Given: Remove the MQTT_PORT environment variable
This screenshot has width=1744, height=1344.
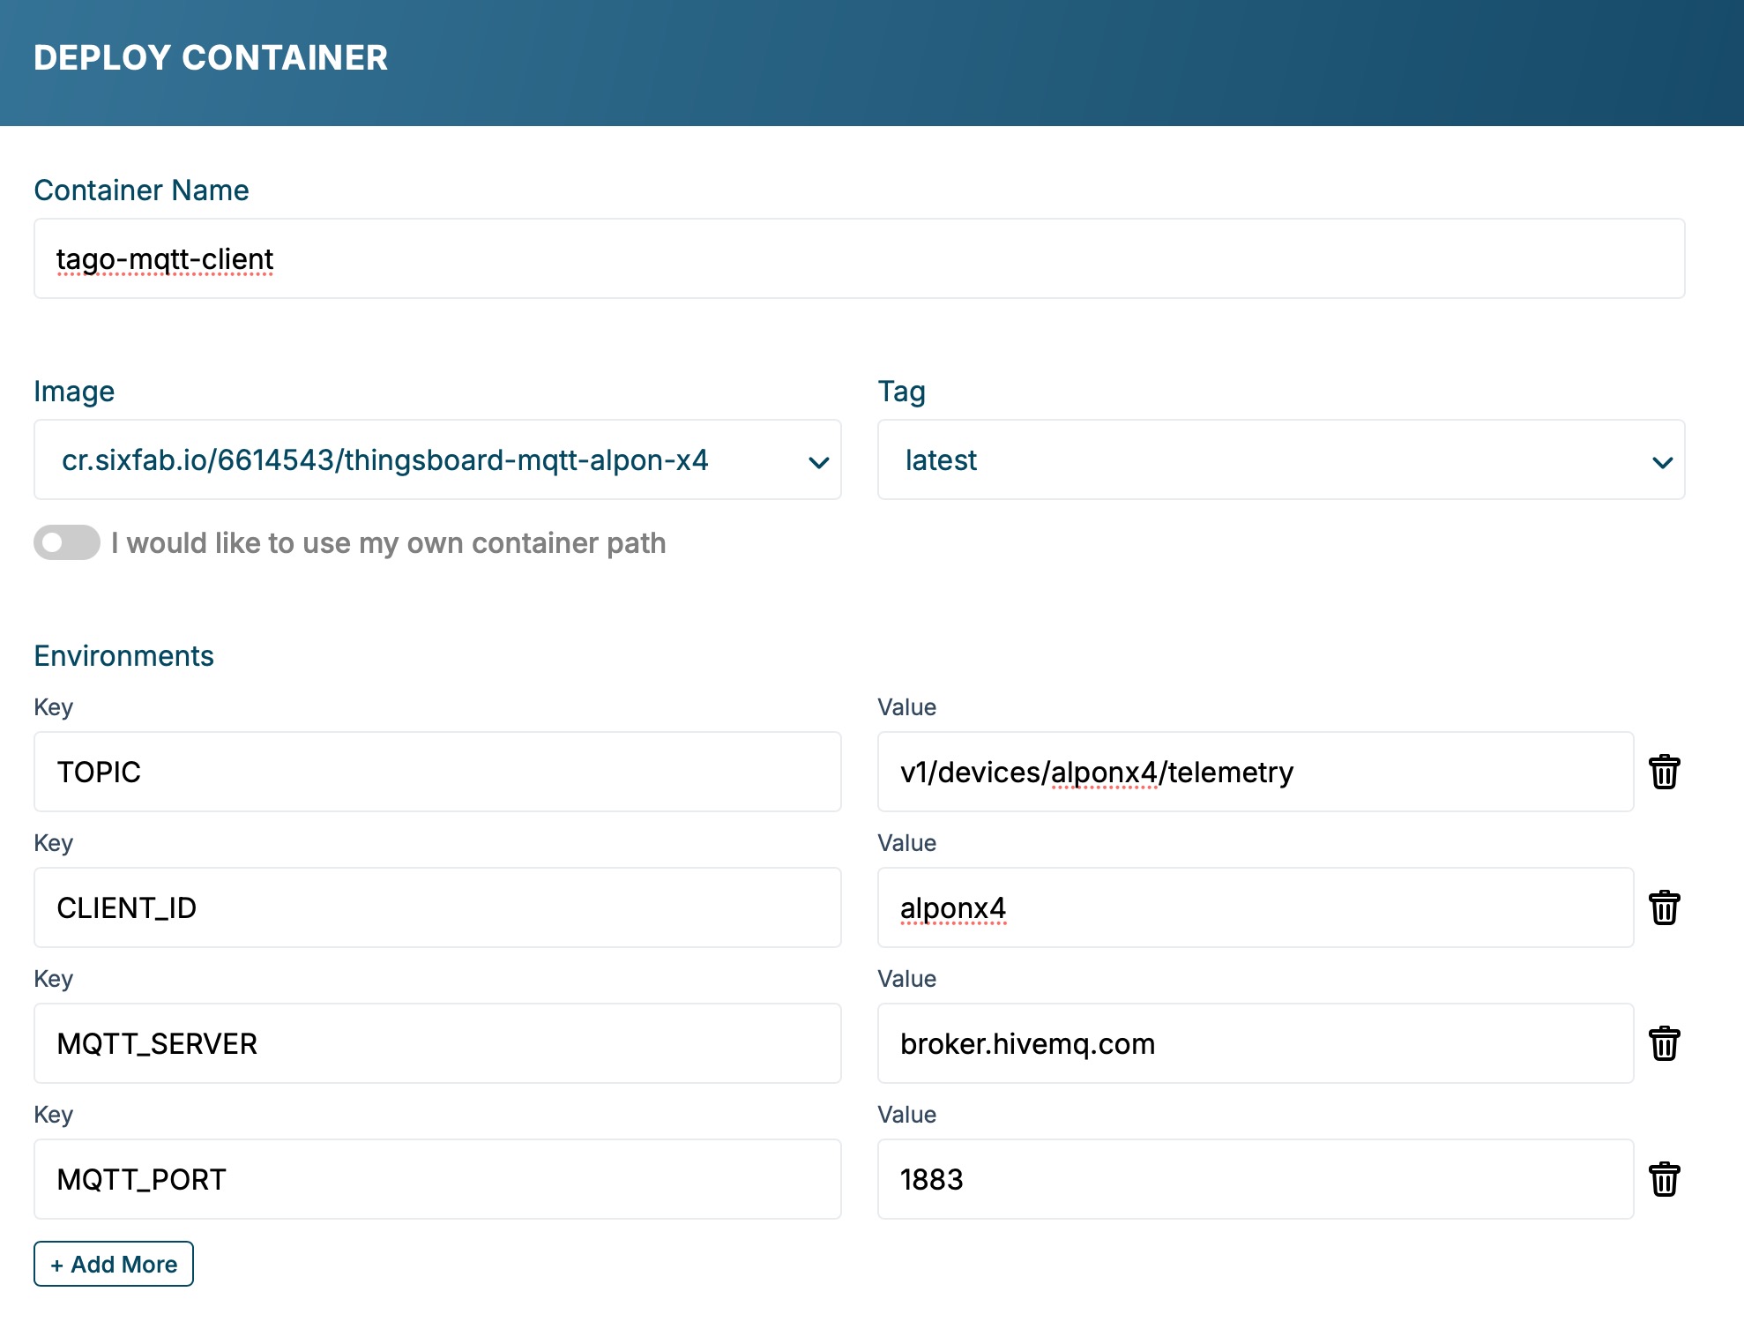Looking at the screenshot, I should (x=1666, y=1179).
